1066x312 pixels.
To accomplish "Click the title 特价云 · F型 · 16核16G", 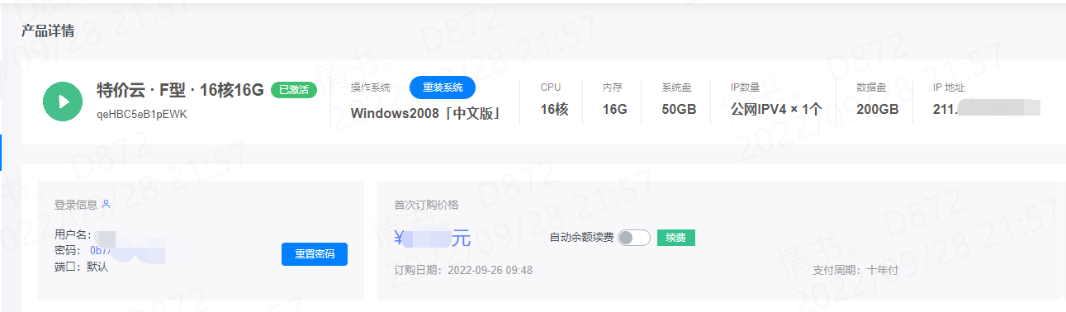I will tap(180, 90).
